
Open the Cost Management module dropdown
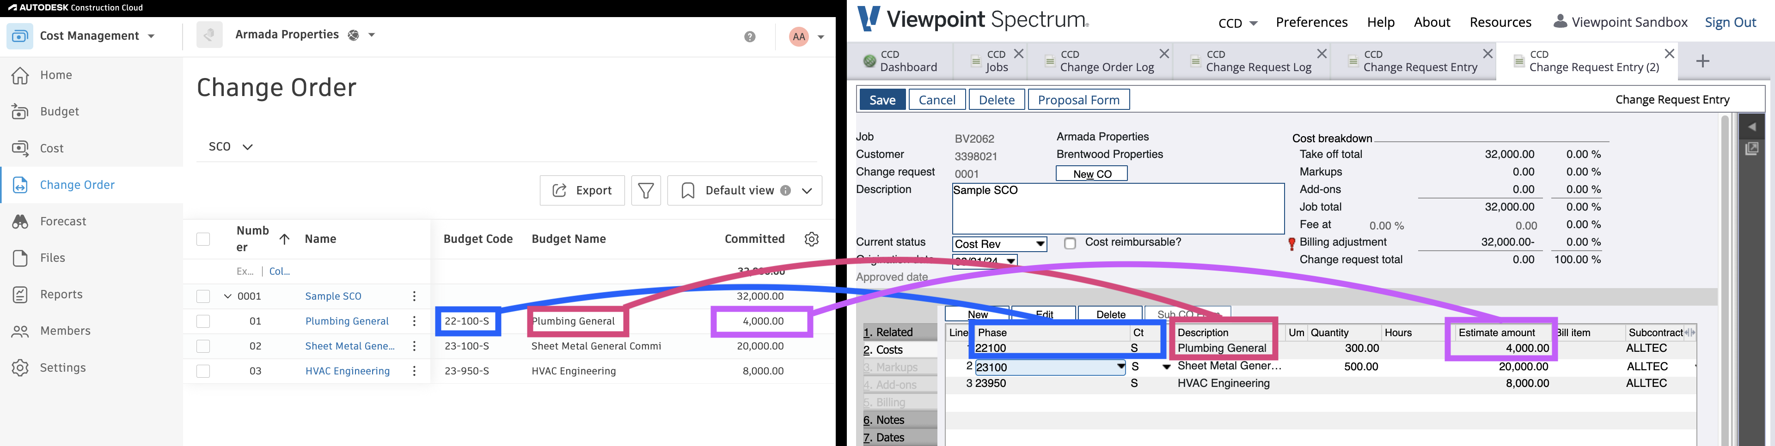coord(151,36)
